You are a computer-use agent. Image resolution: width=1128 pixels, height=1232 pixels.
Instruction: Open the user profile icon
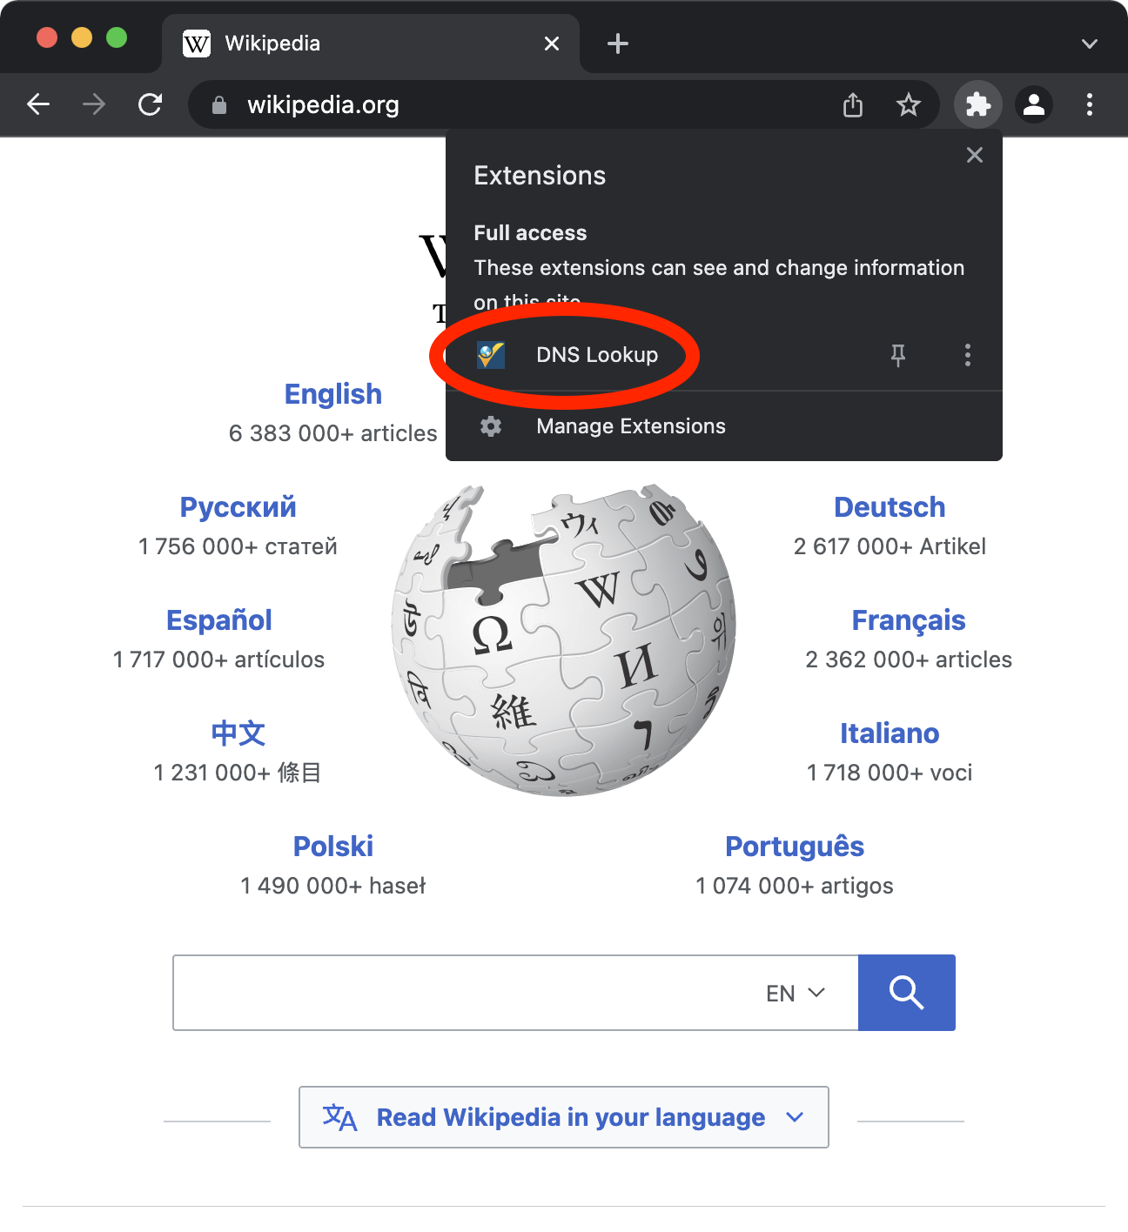pos(1033,105)
